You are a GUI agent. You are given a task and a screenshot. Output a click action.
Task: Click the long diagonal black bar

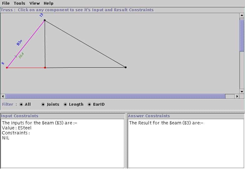85,44
